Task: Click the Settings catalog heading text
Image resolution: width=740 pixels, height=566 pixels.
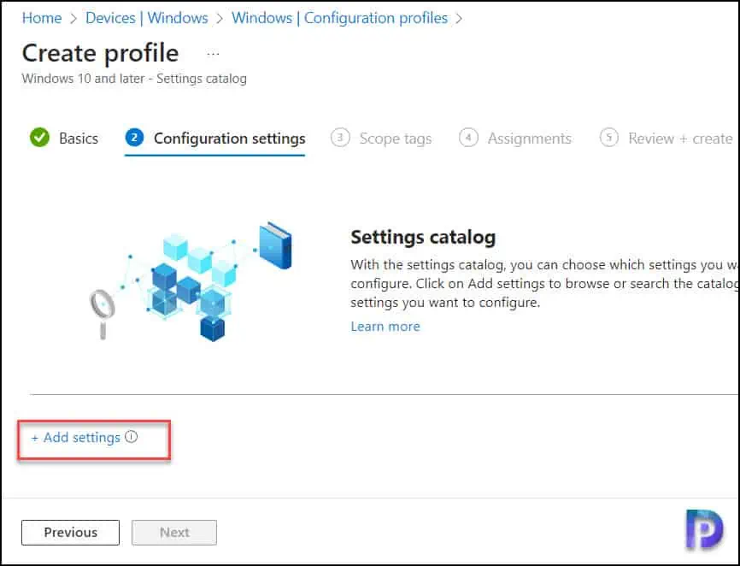Action: (423, 237)
